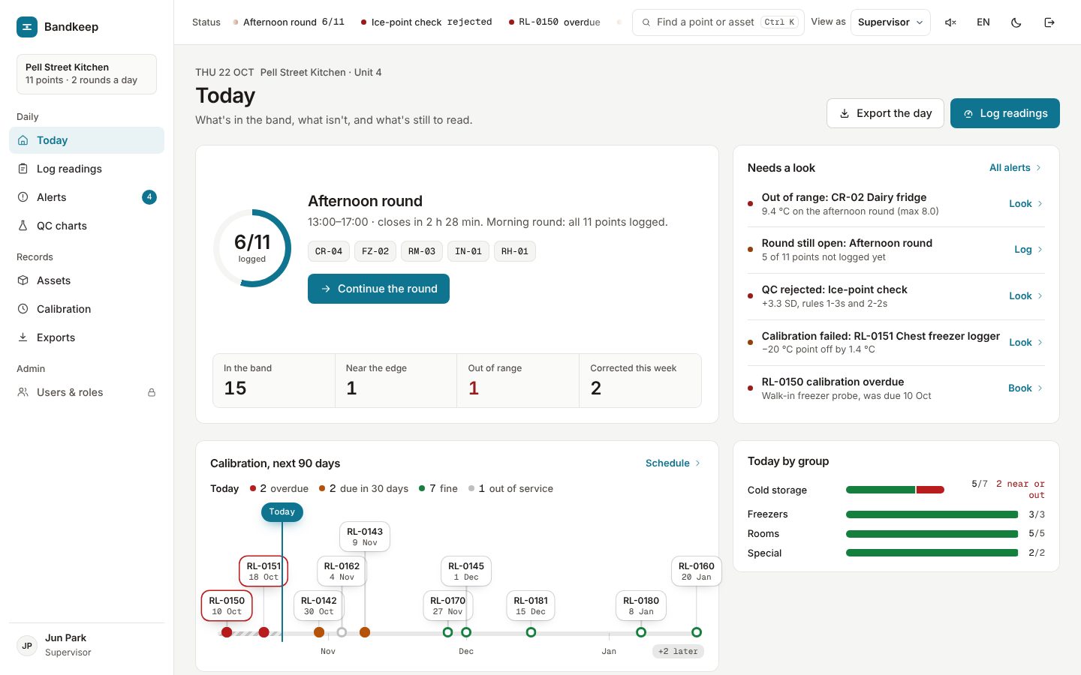This screenshot has width=1081, height=675.
Task: Open All alerts link
Action: tap(1016, 168)
